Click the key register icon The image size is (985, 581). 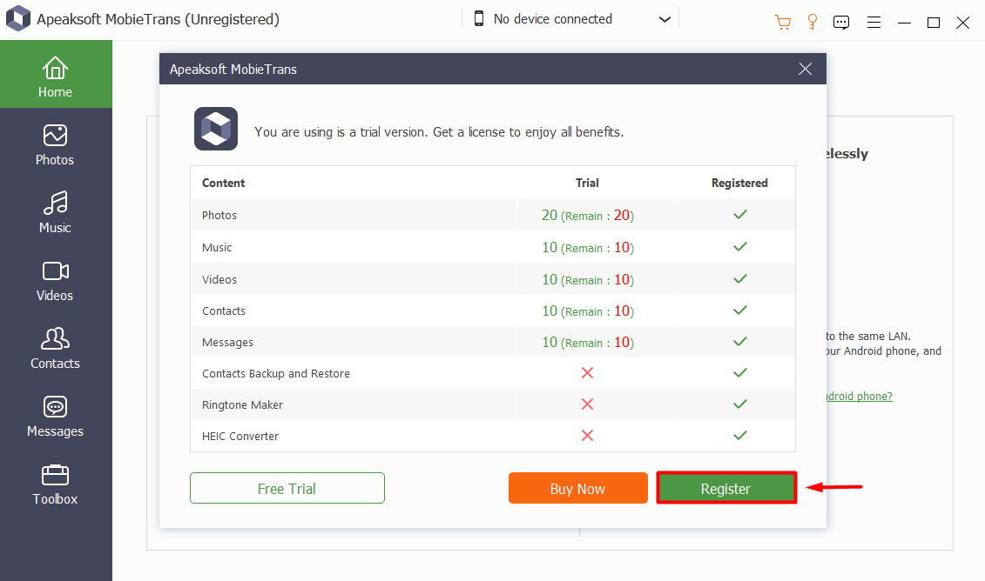[x=812, y=22]
